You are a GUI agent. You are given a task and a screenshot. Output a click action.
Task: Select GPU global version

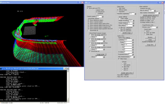coord(123,65)
